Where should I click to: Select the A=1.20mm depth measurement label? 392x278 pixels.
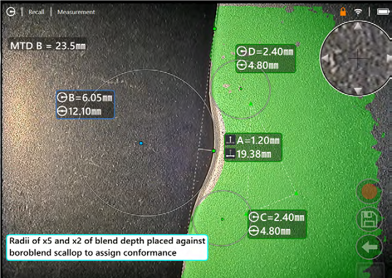(252, 147)
